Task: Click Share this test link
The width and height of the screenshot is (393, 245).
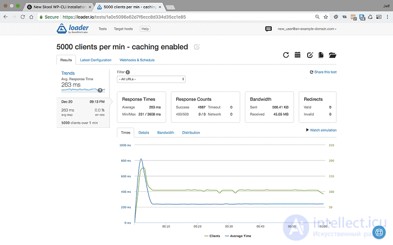Action: [x=323, y=72]
